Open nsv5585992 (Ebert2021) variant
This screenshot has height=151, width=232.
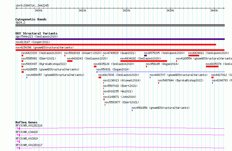click(39, 58)
